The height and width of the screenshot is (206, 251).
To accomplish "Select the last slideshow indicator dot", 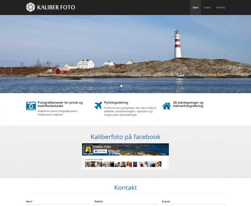I will [x=130, y=86].
